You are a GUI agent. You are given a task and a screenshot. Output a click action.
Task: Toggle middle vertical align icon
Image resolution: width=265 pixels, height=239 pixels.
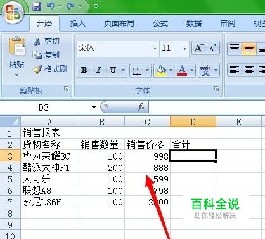click(x=249, y=49)
